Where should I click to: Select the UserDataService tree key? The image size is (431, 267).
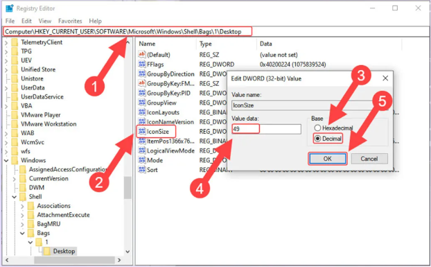tap(42, 97)
